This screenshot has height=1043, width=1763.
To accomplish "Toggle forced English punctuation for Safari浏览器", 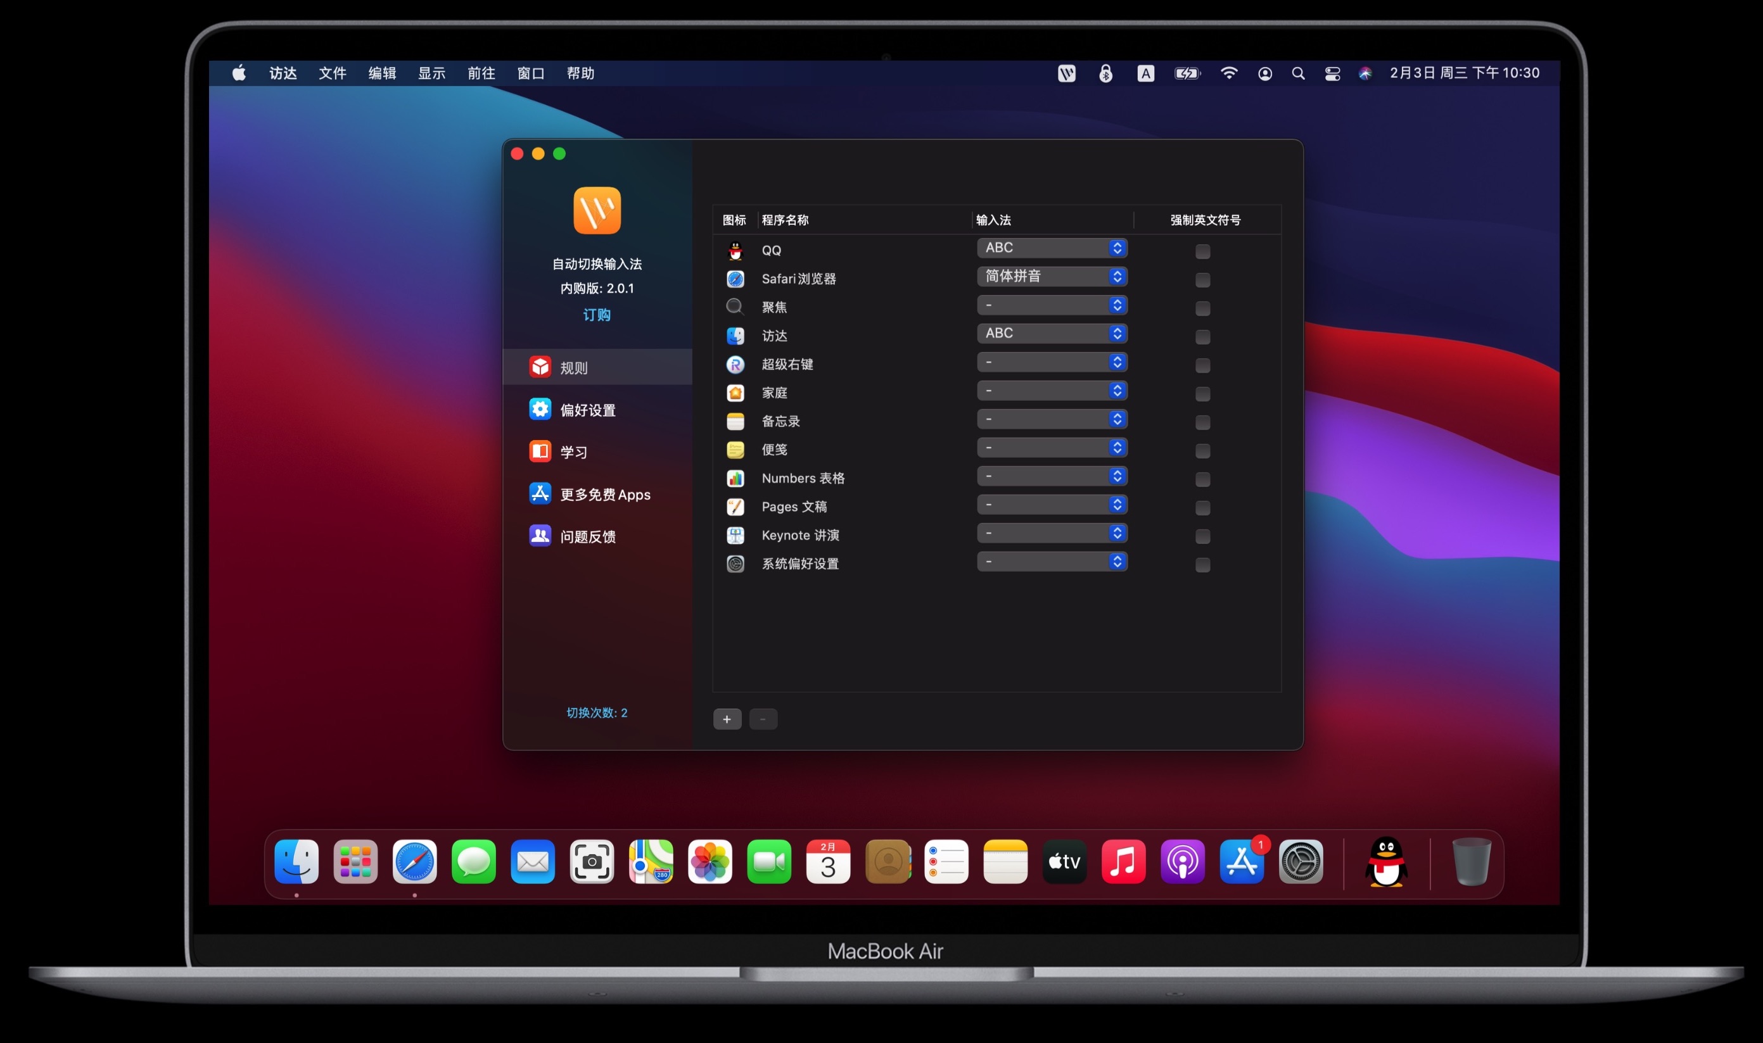I will point(1202,280).
